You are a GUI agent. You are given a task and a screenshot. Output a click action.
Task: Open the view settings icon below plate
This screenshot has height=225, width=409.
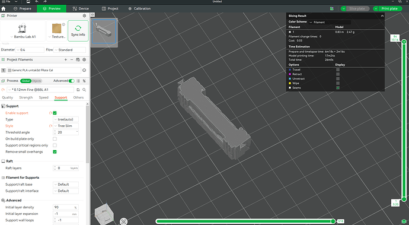[124, 221]
